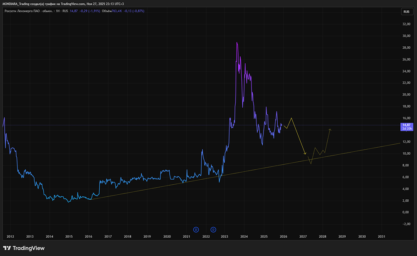Click the RUS exchange label in the legend
417x256 pixels.
pyautogui.click(x=65, y=11)
